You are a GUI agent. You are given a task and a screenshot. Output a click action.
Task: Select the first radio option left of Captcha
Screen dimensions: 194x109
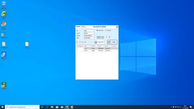point(97,30)
